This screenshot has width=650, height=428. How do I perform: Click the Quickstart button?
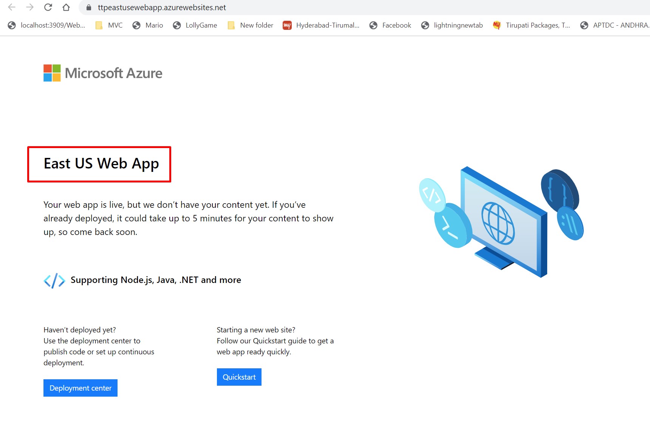click(239, 377)
